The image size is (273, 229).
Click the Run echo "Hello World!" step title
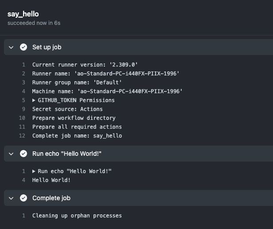67,154
